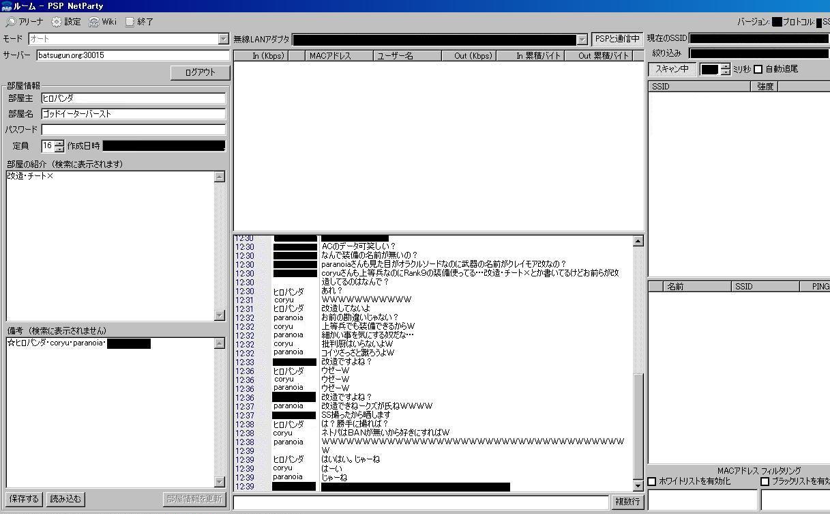The width and height of the screenshot is (830, 514).
Task: Focus the chat message input field
Action: (x=420, y=502)
